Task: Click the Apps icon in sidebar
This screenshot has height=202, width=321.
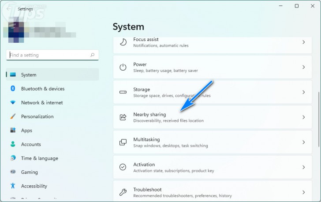Action: click(x=13, y=130)
